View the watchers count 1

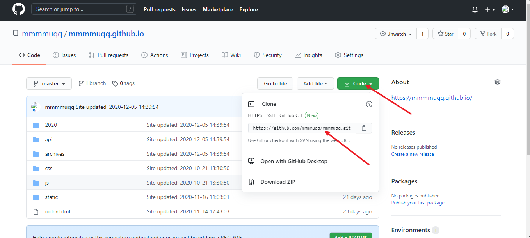pos(422,34)
